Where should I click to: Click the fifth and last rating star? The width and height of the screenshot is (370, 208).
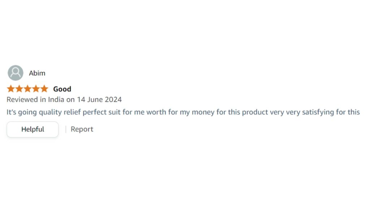click(x=44, y=89)
